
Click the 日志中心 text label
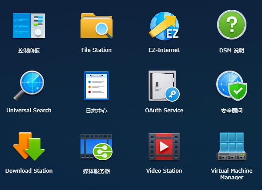(x=97, y=111)
